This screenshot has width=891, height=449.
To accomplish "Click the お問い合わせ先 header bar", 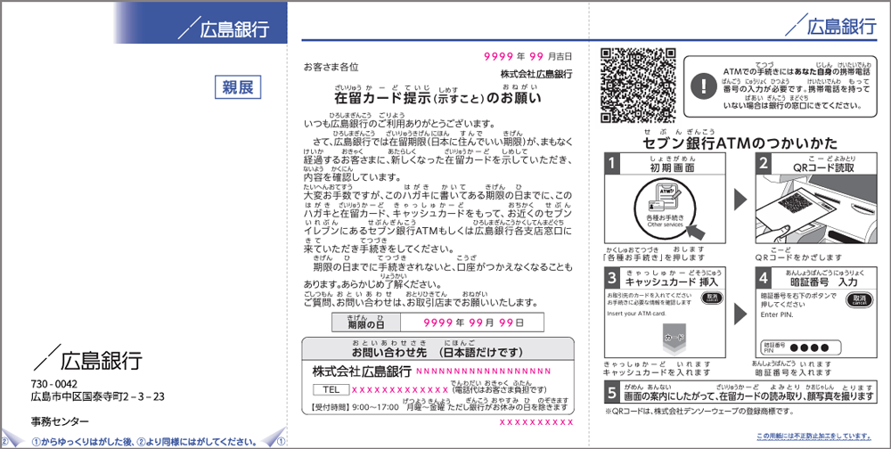I will tap(437, 348).
